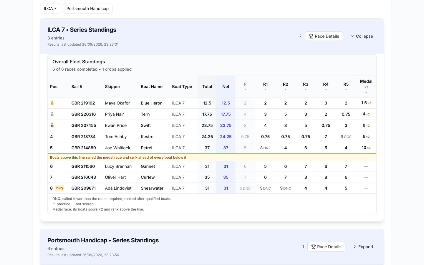
Task: Select sail number GBR 219102
Action: click(83, 103)
